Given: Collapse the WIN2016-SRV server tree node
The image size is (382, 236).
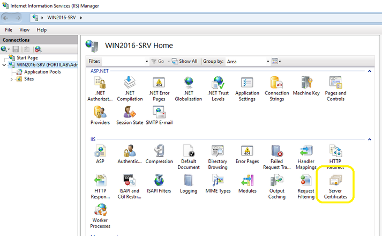Looking at the screenshot, I should [x=4, y=65].
